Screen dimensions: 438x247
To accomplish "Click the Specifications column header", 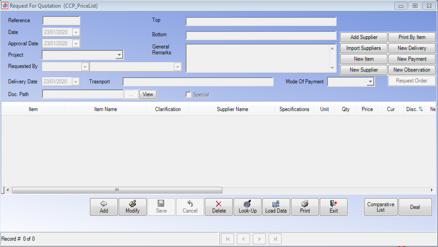I will click(294, 109).
